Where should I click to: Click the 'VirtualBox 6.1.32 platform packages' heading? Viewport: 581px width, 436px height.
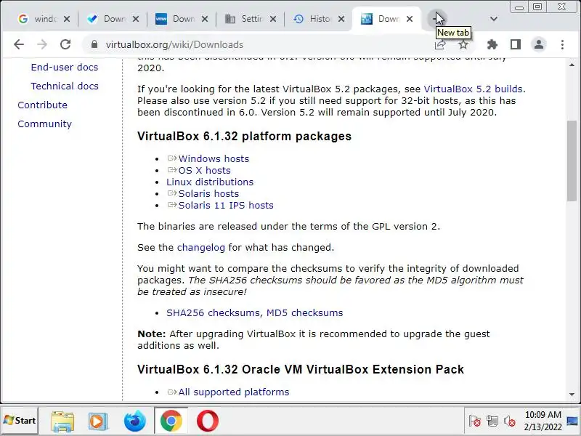coord(244,136)
